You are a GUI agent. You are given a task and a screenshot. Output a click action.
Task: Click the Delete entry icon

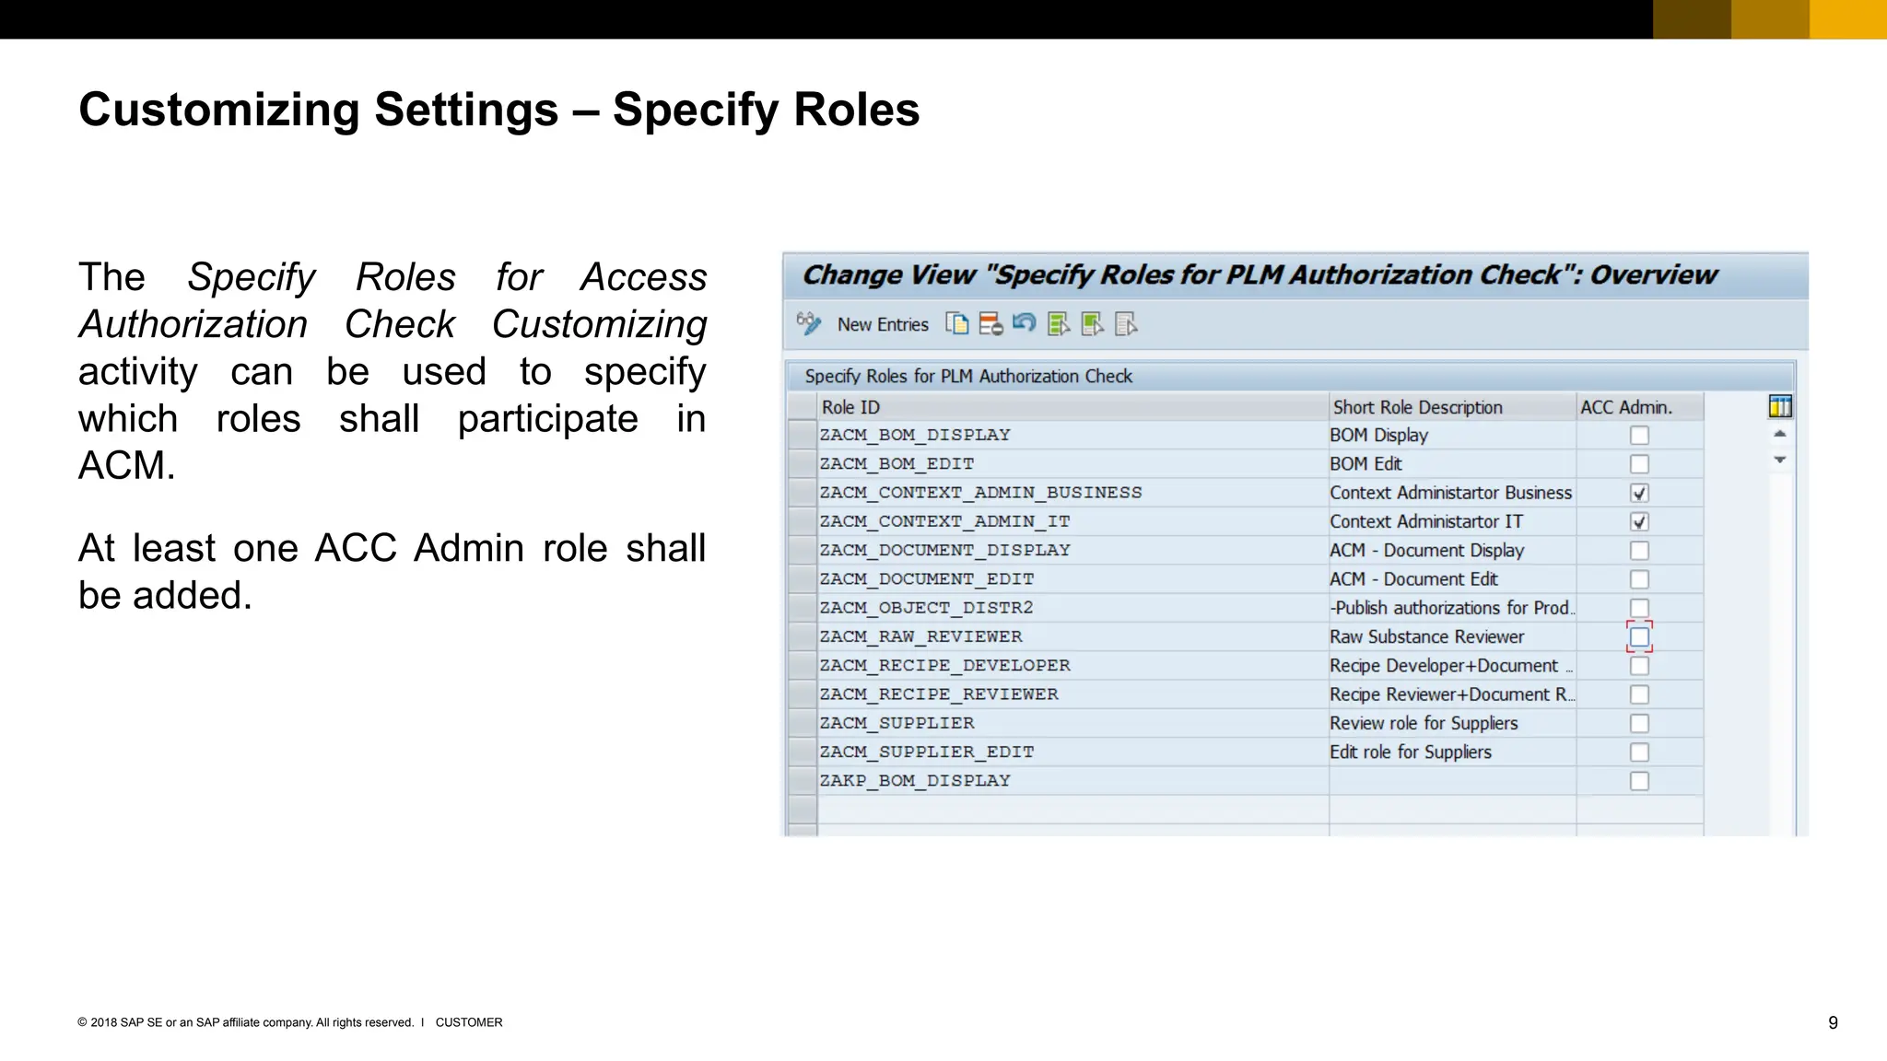pyautogui.click(x=990, y=324)
